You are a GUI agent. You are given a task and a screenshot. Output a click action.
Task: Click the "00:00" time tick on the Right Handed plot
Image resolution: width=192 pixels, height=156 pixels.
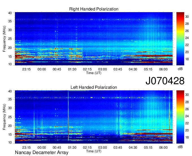pos(42,69)
